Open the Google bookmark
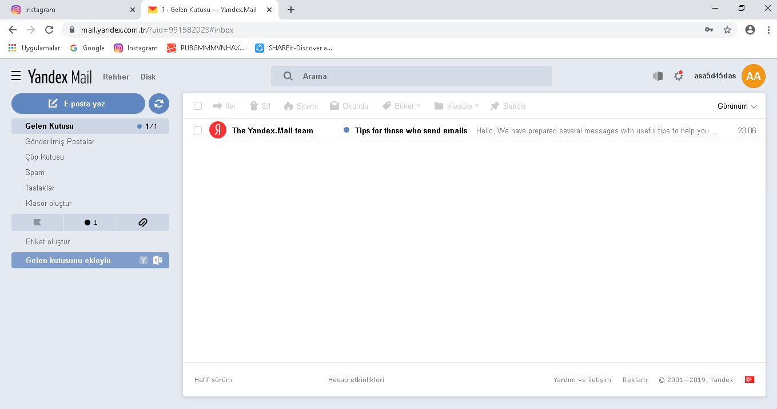This screenshot has height=409, width=777. (x=87, y=48)
